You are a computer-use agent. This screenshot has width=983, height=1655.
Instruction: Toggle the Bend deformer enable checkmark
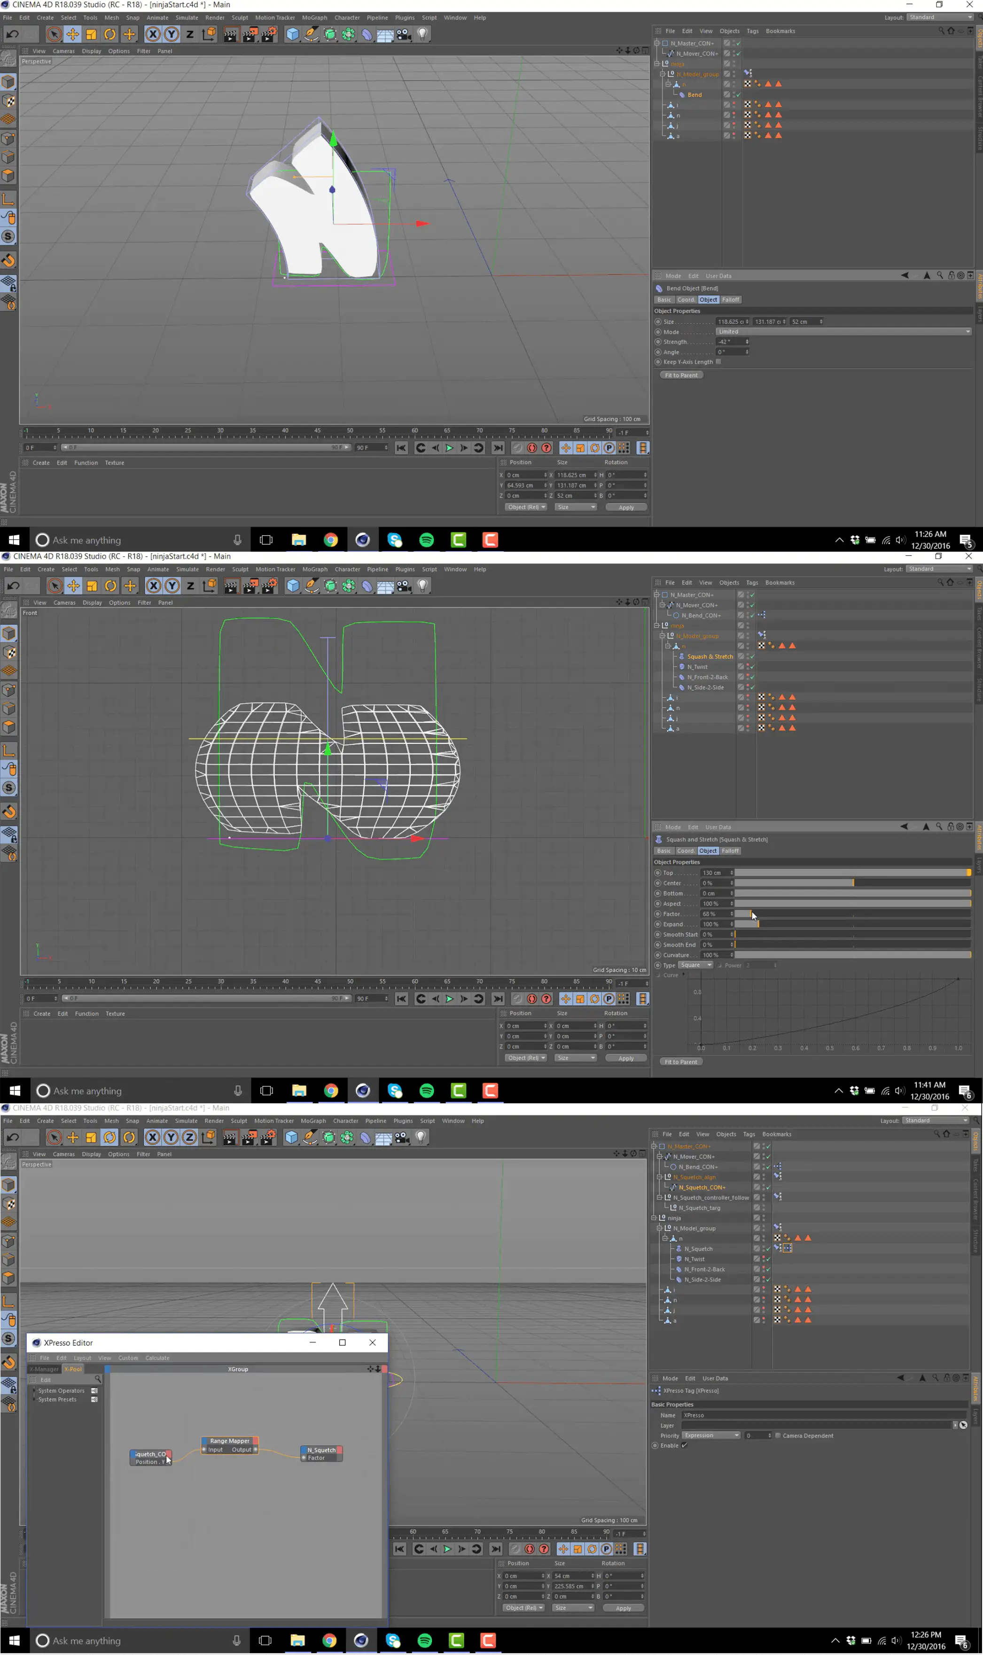point(738,95)
